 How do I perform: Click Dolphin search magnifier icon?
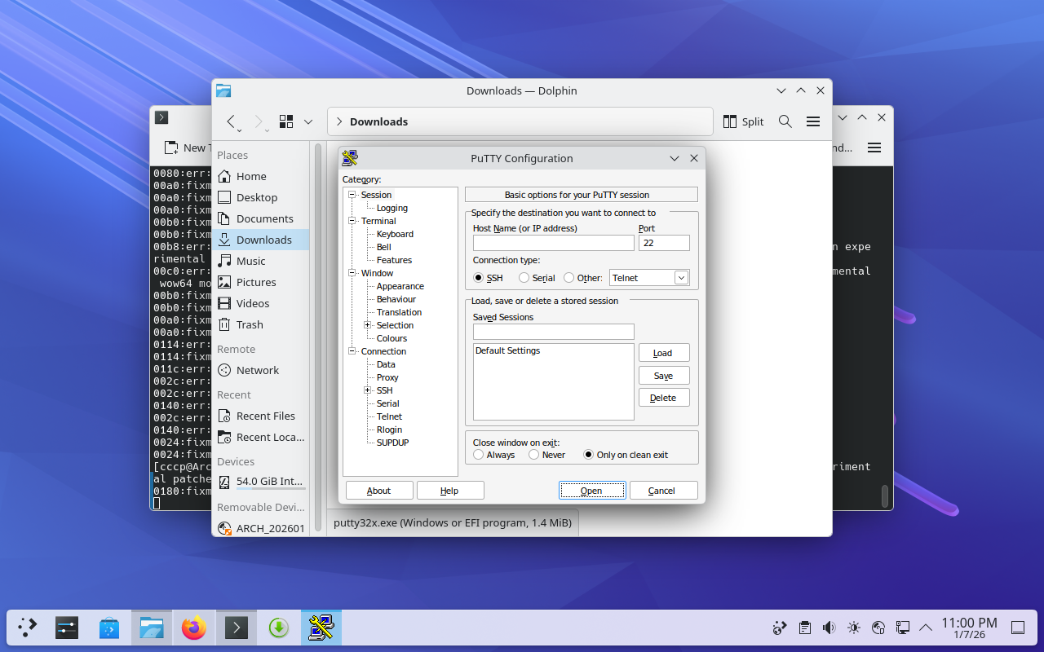click(x=785, y=121)
